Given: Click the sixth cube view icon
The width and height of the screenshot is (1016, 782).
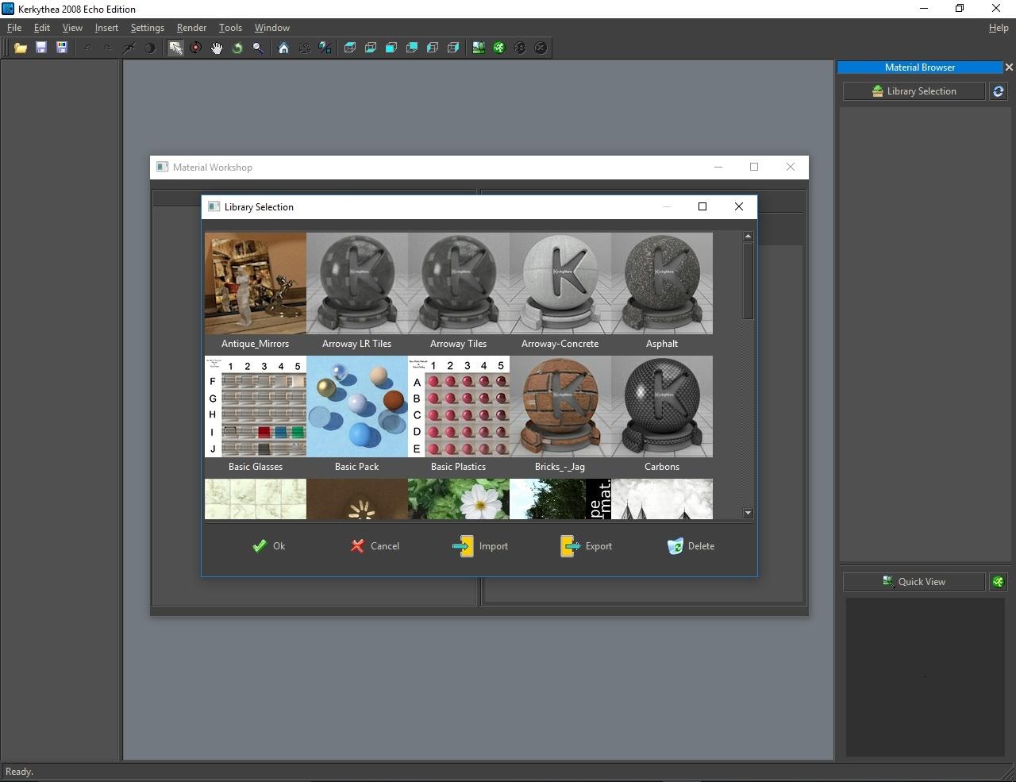Looking at the screenshot, I should click(453, 48).
